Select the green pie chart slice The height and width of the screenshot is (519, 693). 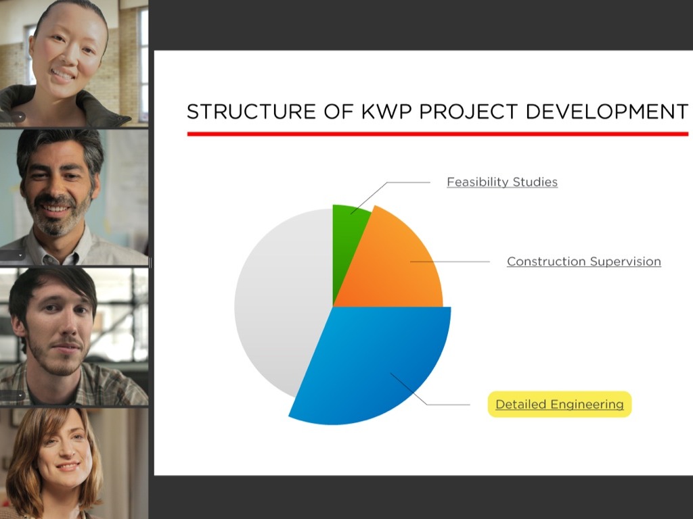(x=346, y=237)
